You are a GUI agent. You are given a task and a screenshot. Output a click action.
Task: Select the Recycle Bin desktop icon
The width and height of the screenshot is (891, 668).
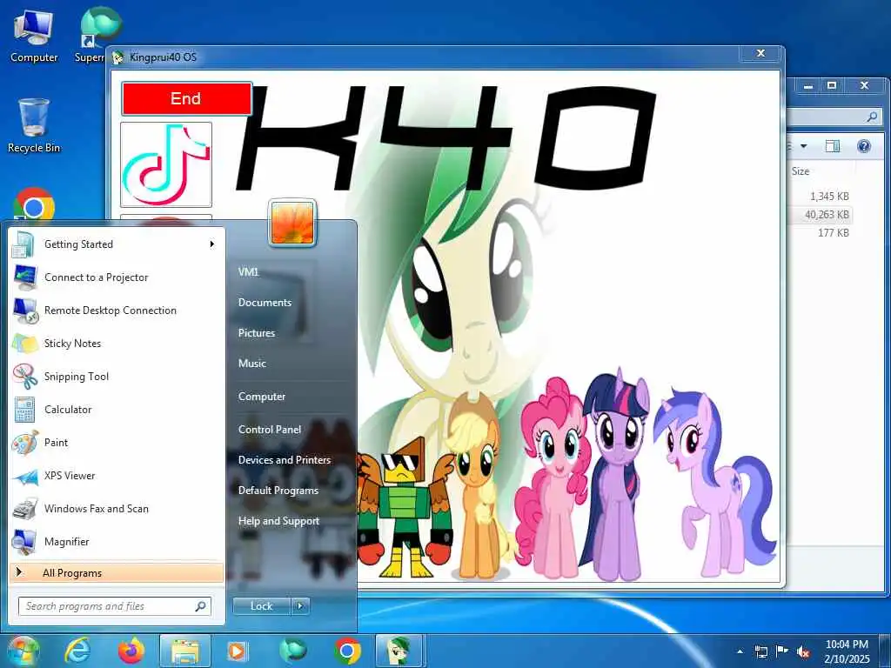34,126
